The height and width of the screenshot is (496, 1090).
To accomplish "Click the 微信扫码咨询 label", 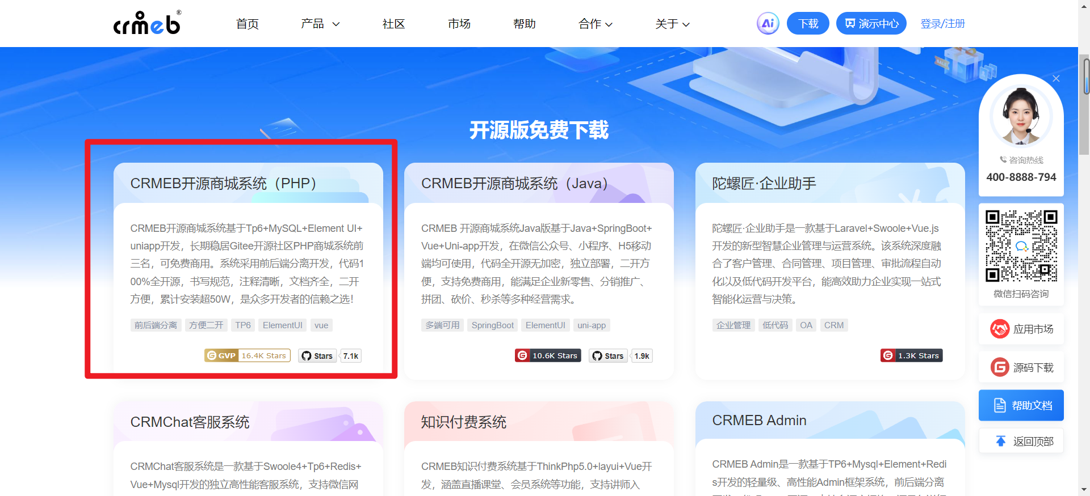I will (x=1021, y=294).
